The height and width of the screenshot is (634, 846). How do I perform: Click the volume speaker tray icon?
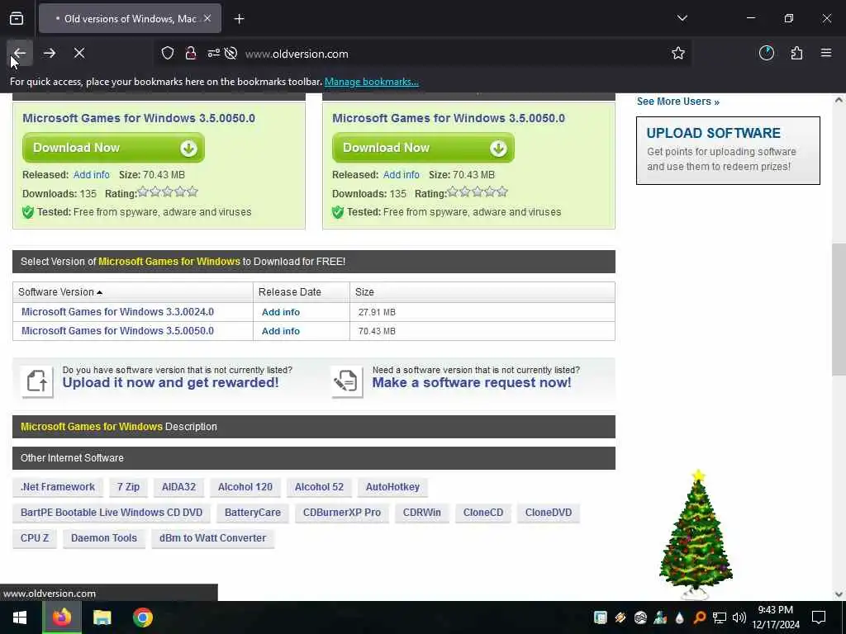point(739,617)
